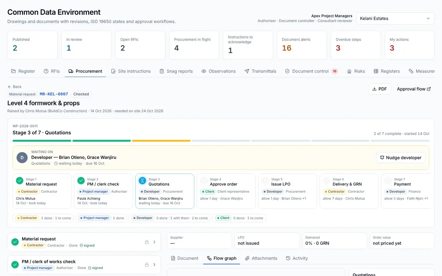
Task: Click the lock icon on PM / clerk of works row
Action: (x=147, y=265)
